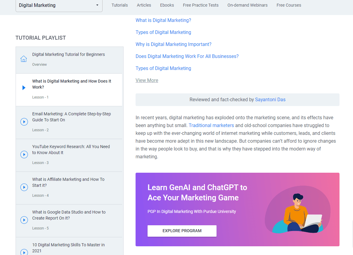Click the home icon for tutorial Overview
Image resolution: width=353 pixels, height=255 pixels.
24,59
